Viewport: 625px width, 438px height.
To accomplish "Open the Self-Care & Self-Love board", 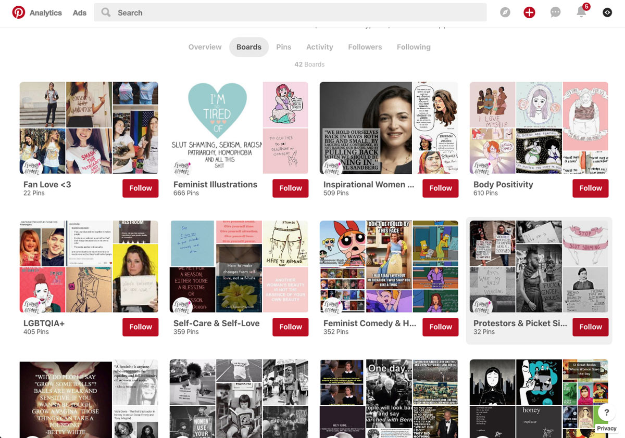I will coord(239,266).
